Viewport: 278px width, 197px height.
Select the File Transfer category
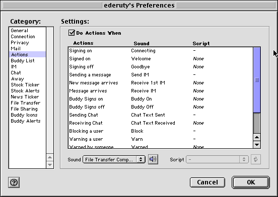coord(27,103)
